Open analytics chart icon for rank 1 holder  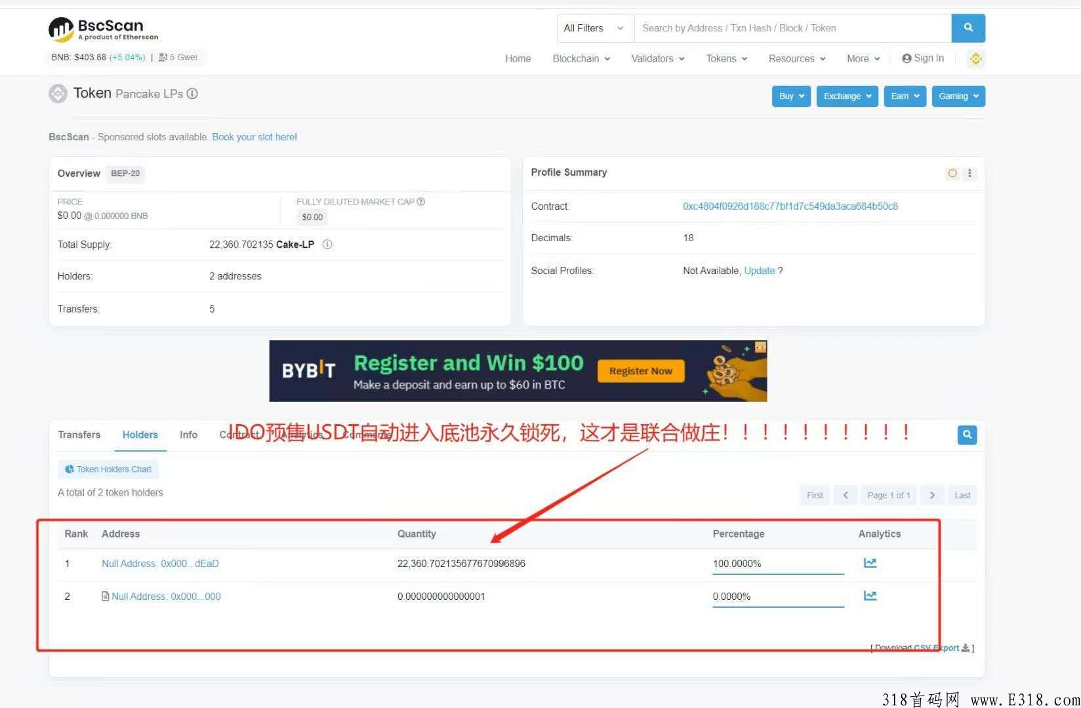[x=870, y=563]
